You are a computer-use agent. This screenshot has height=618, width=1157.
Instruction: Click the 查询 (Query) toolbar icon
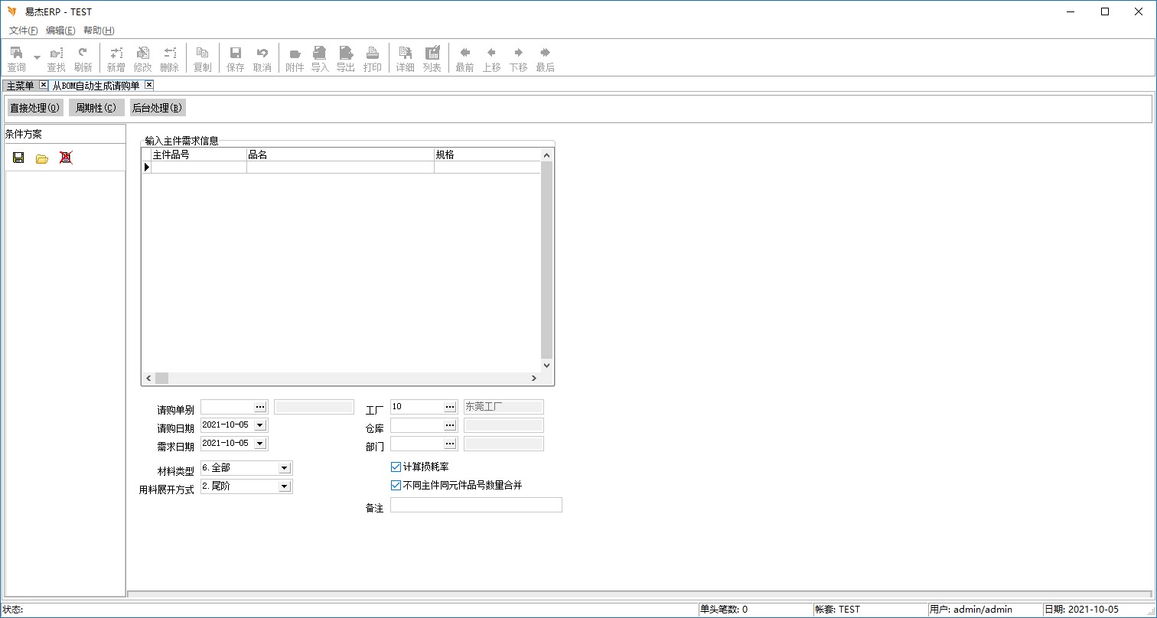pyautogui.click(x=16, y=58)
